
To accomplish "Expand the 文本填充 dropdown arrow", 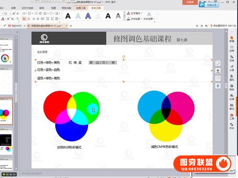I will click(x=141, y=13).
